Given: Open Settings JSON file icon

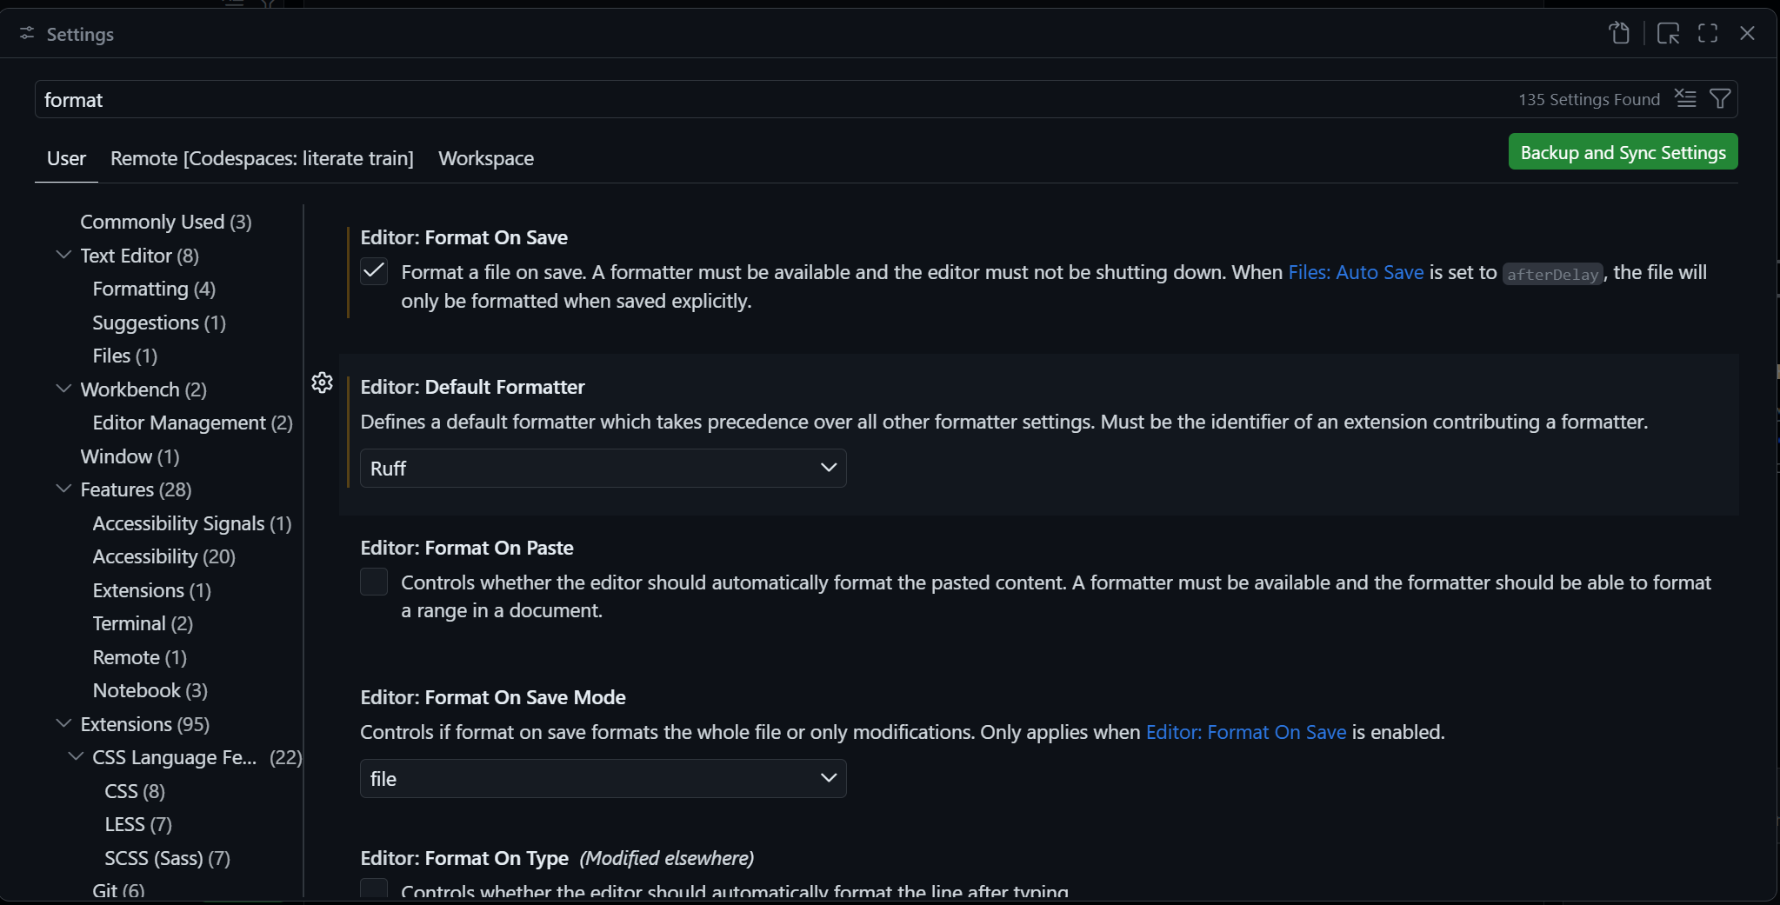Looking at the screenshot, I should pyautogui.click(x=1619, y=33).
